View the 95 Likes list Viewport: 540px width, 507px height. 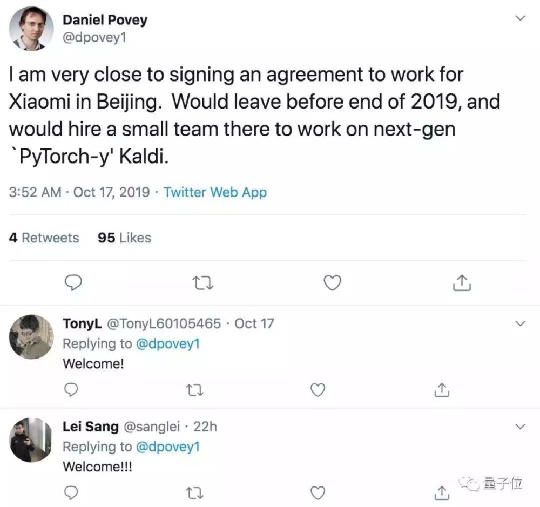[x=124, y=238]
